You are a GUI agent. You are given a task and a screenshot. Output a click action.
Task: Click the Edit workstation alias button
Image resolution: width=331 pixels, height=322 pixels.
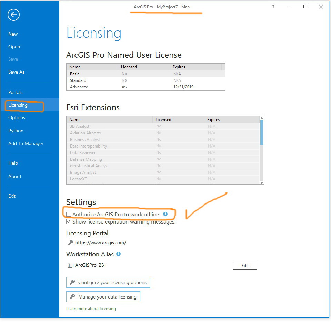coord(245,266)
